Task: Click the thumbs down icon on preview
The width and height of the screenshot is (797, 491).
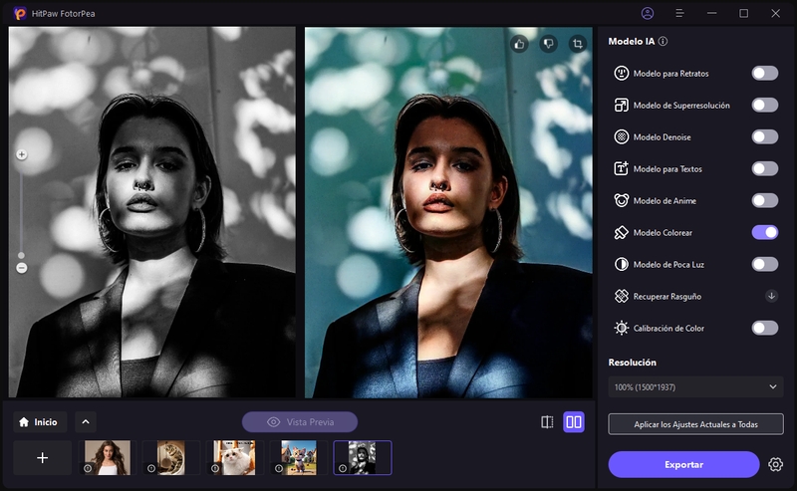Action: [547, 44]
